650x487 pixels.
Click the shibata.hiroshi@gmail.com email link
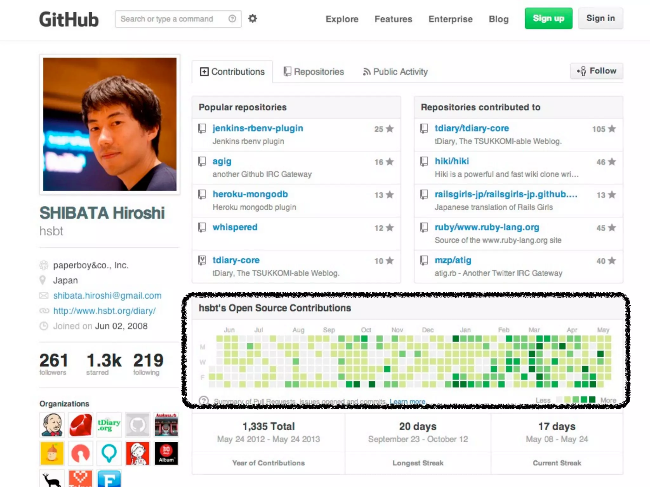pyautogui.click(x=107, y=295)
